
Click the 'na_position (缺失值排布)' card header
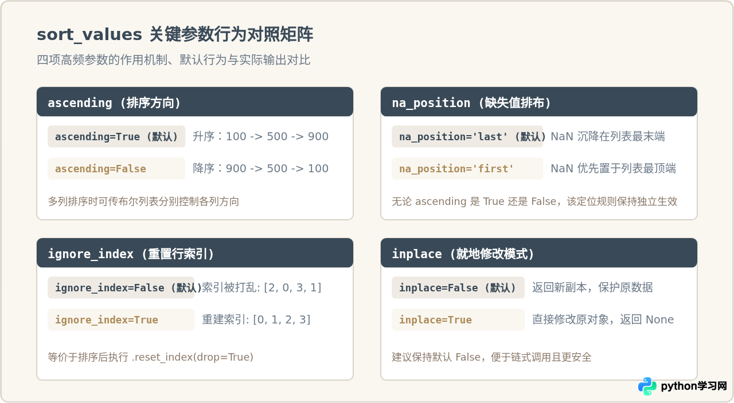539,102
